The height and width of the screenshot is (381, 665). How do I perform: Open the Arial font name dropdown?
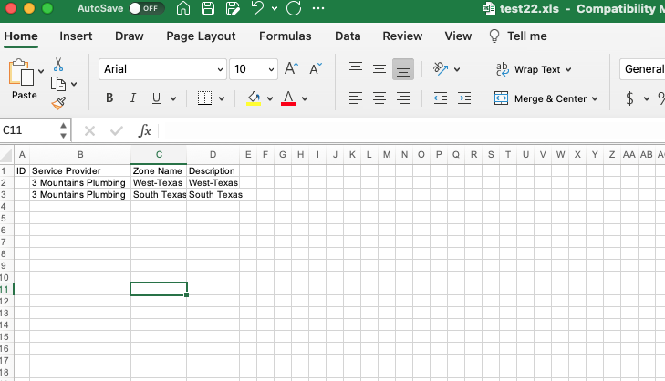coord(220,69)
